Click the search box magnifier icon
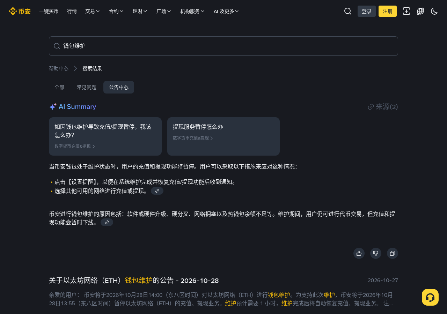This screenshot has width=447, height=314. (57, 46)
